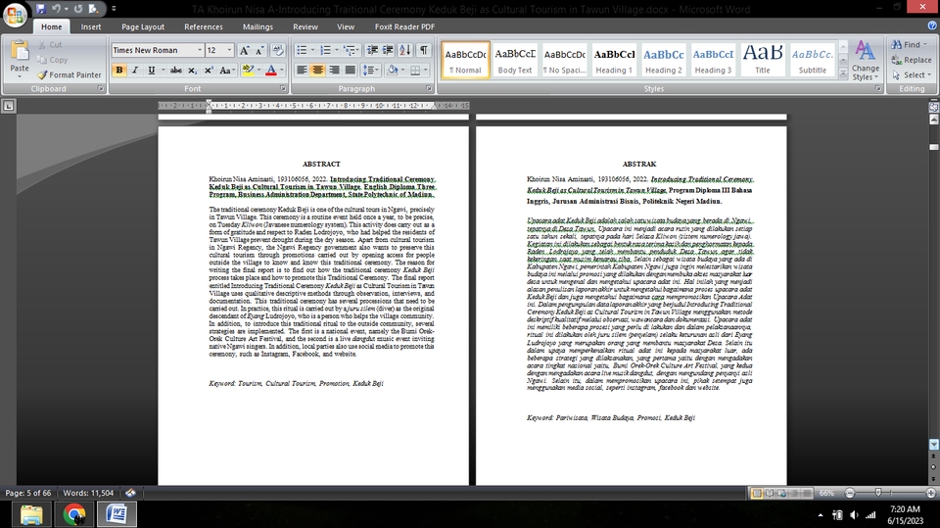The image size is (940, 528).
Task: Save document from Quick Access toolbar
Action: pyautogui.click(x=41, y=9)
